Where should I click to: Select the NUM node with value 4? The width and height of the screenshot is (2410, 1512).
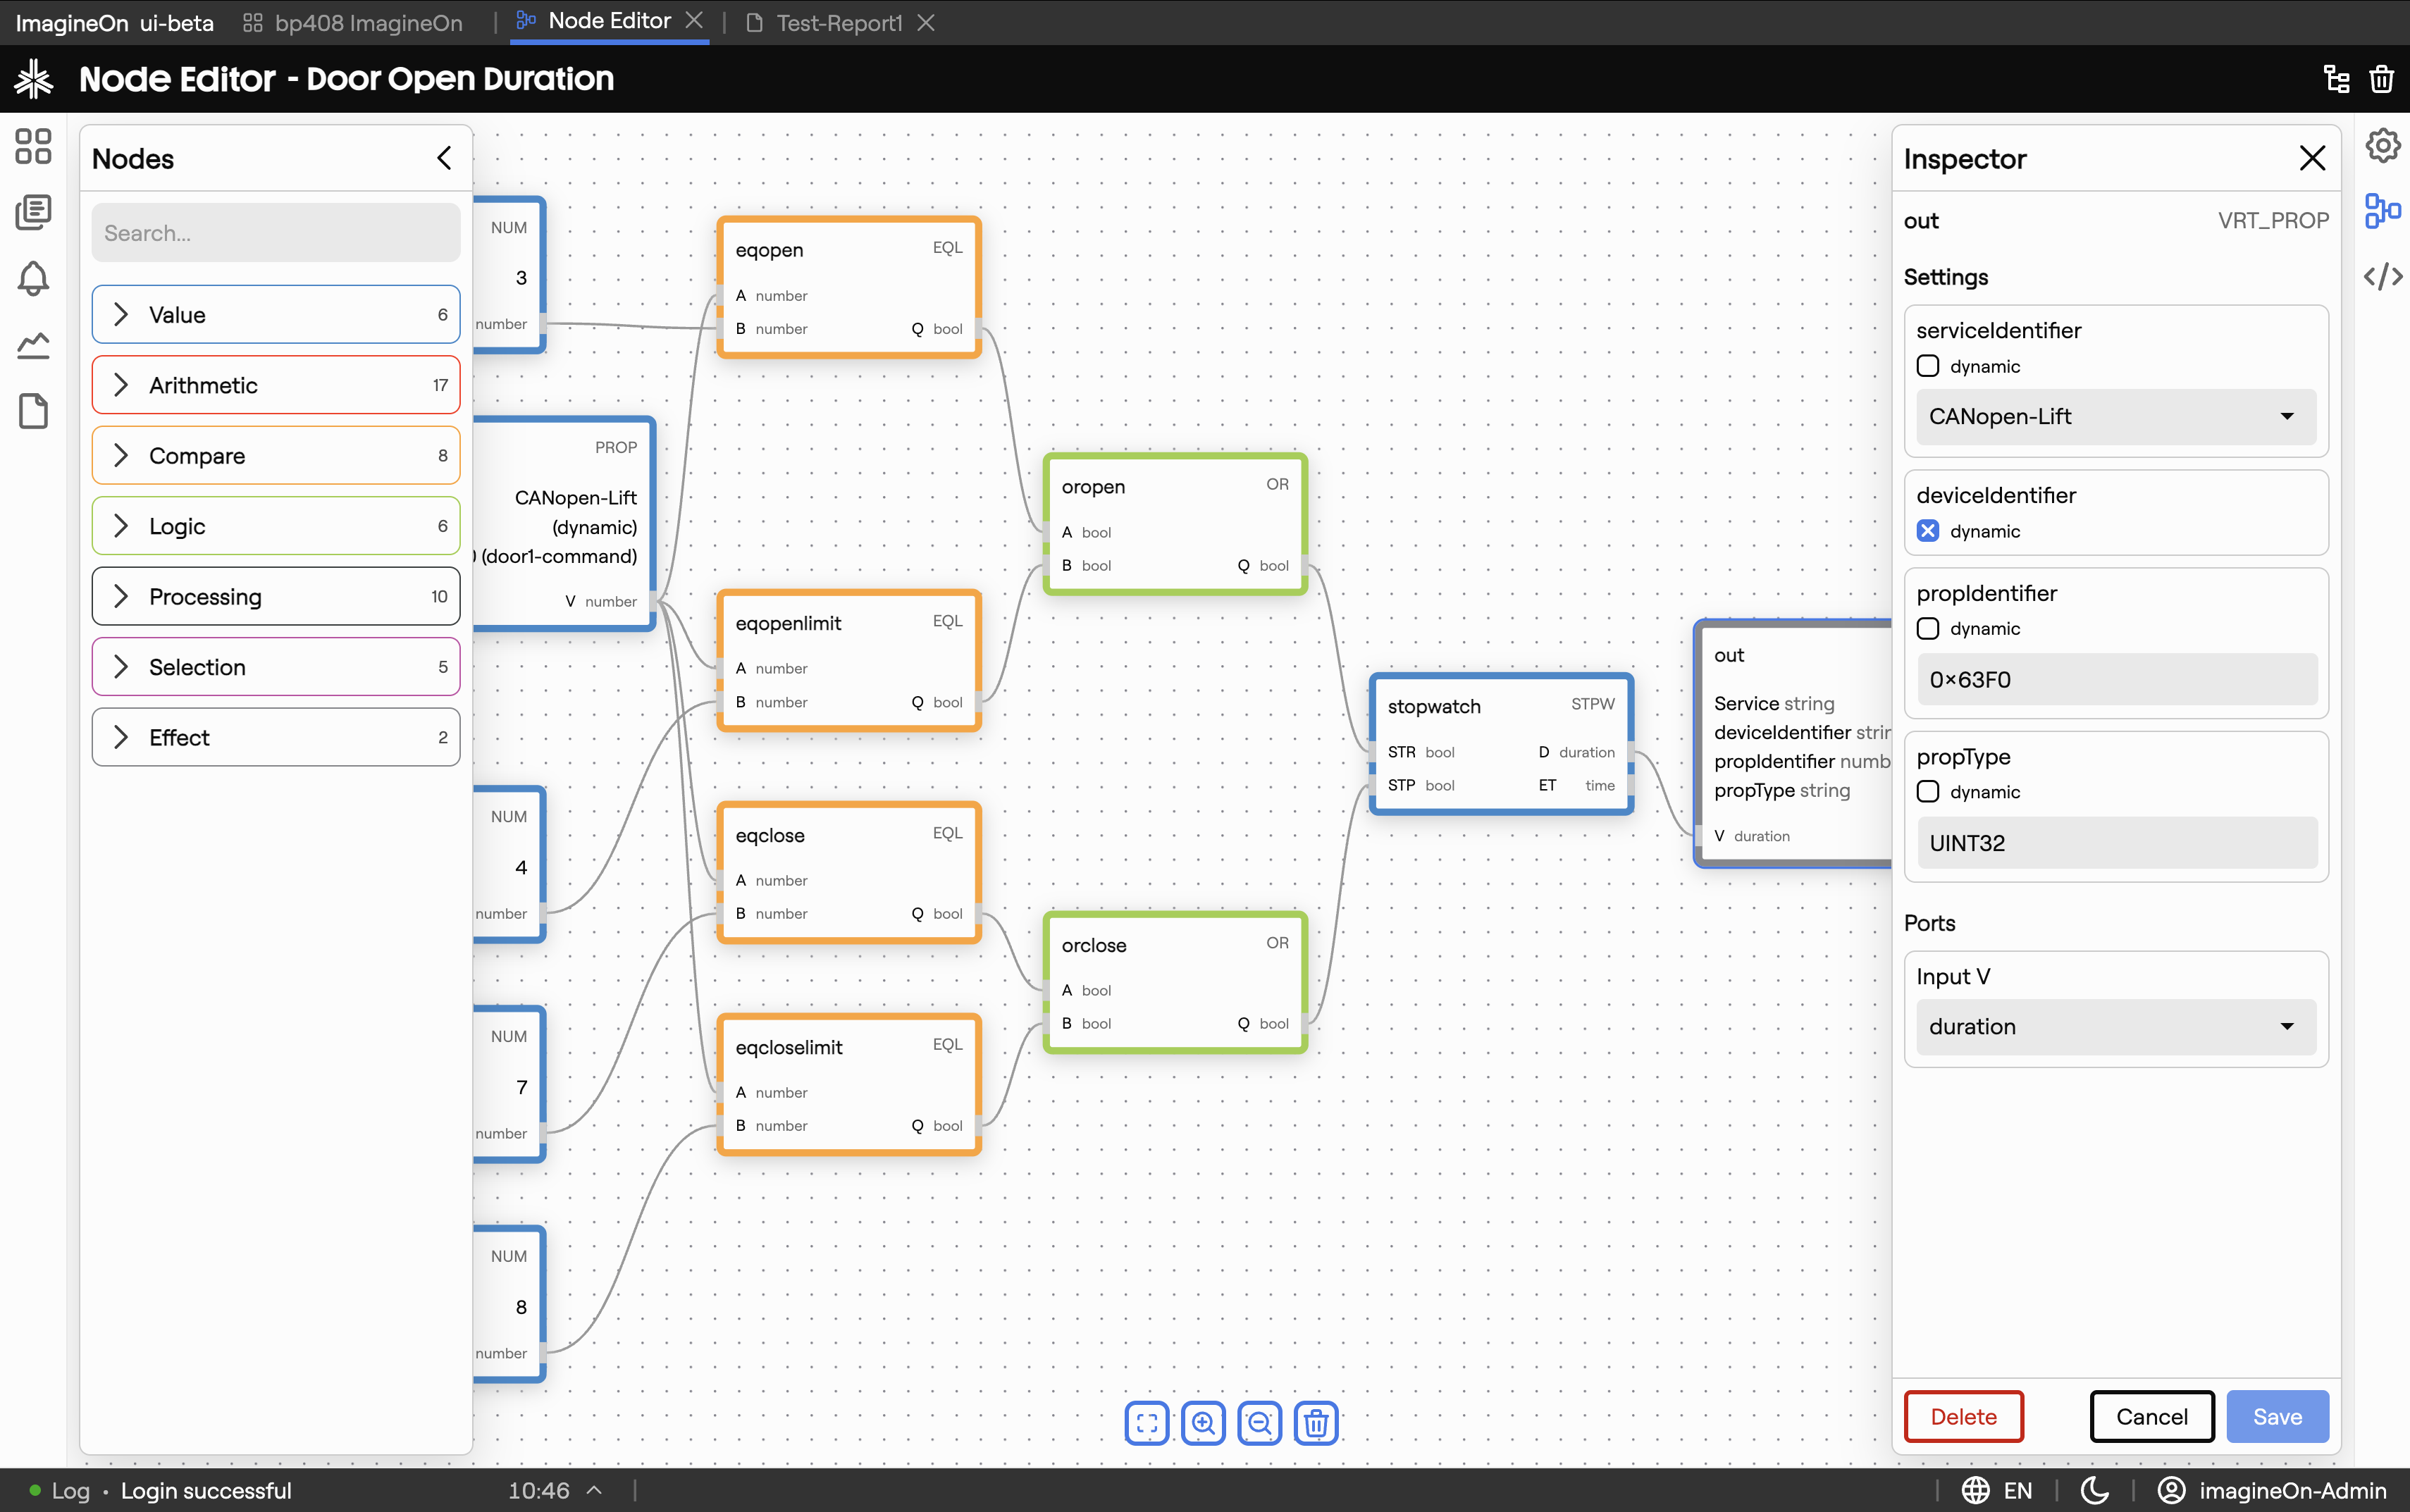pos(509,865)
